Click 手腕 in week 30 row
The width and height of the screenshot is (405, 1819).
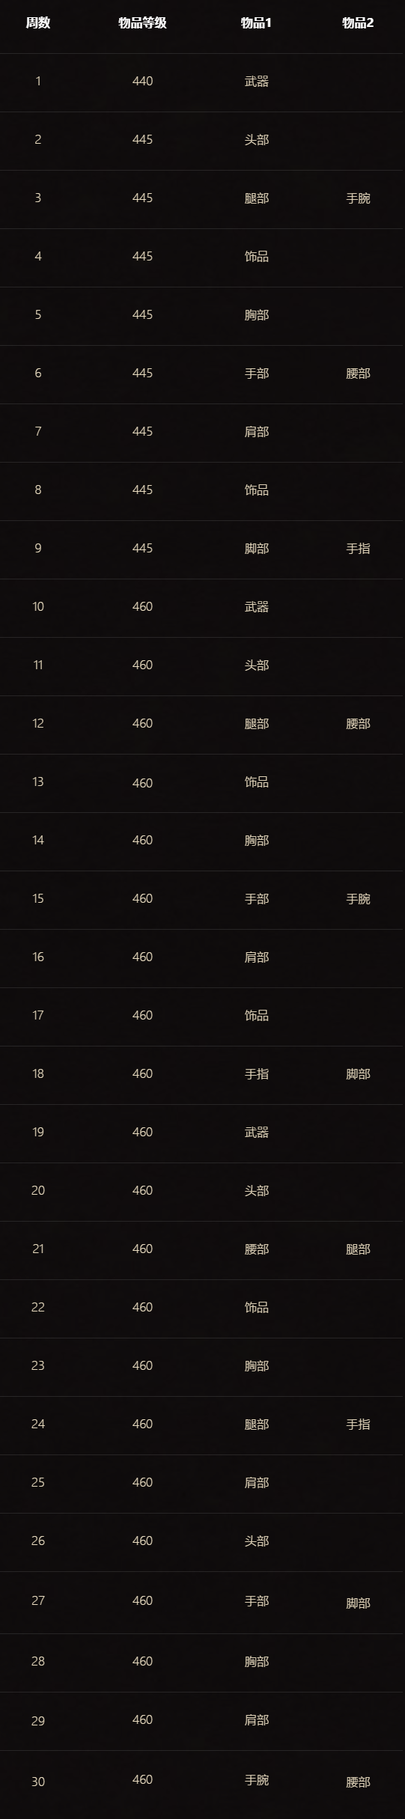[x=256, y=1779]
